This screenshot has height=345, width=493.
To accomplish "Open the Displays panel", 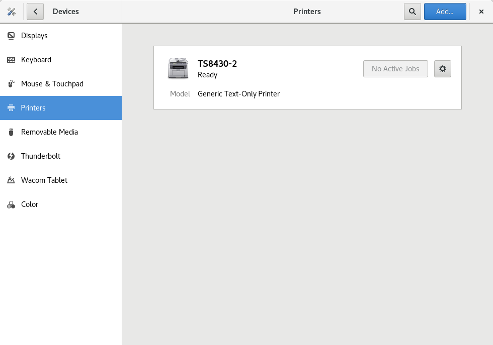I will click(x=61, y=36).
